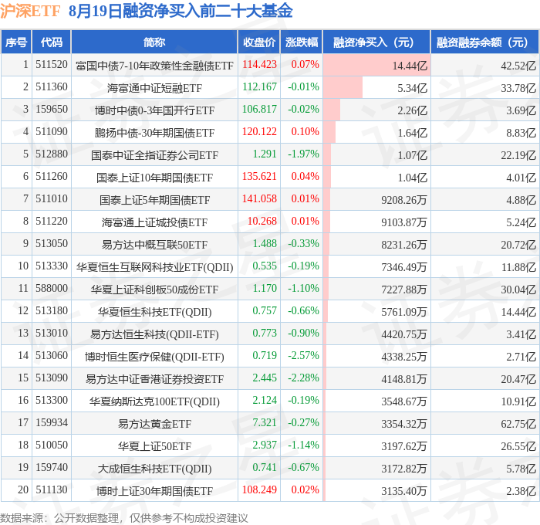Screen dimensions: 540x525
Task: Select 华夏纳斯达克100ETF(QDII) name
Action: point(154,401)
